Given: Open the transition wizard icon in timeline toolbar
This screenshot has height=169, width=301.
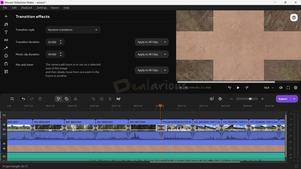Looking at the screenshot, I should 118,99.
